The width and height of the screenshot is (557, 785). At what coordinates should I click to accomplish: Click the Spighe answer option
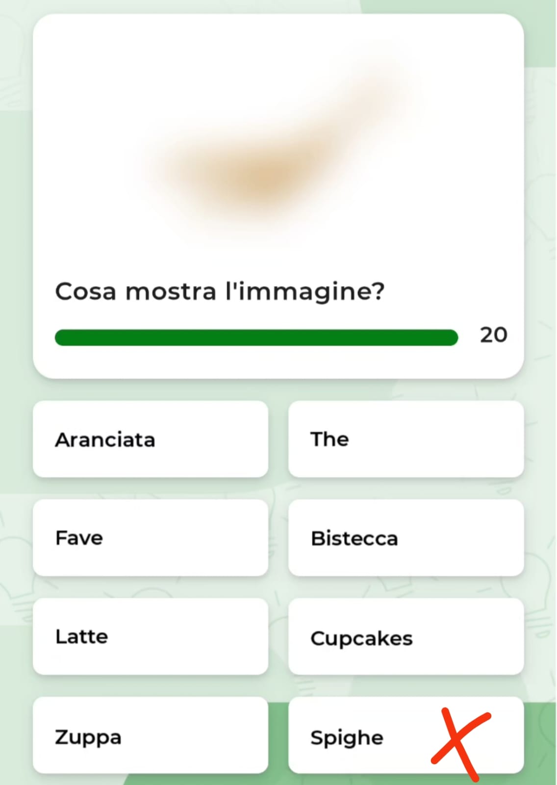[x=406, y=735]
